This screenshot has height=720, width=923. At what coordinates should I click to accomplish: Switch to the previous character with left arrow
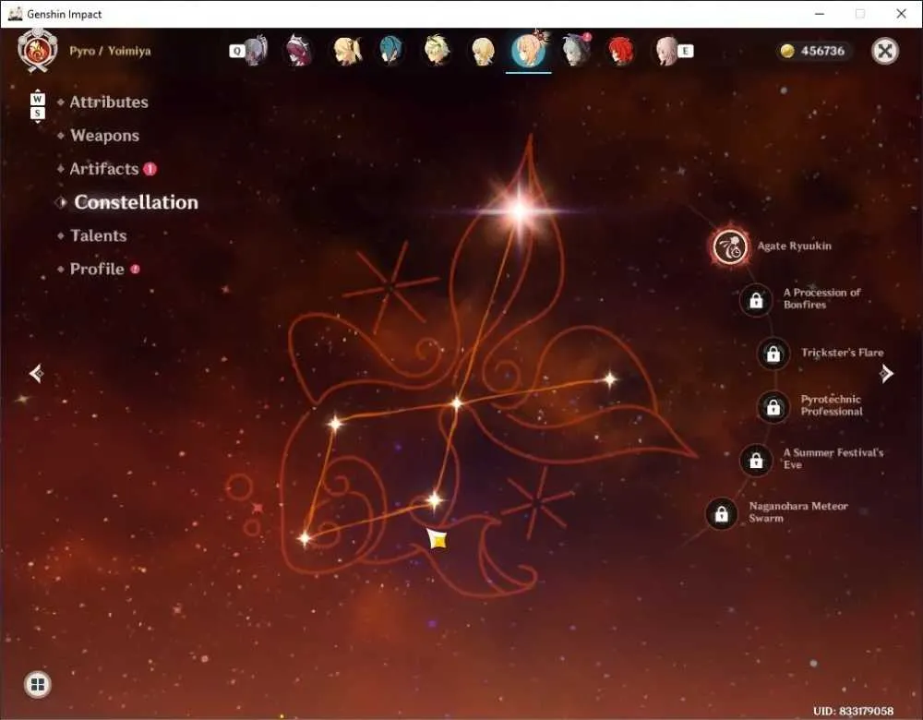coord(37,373)
